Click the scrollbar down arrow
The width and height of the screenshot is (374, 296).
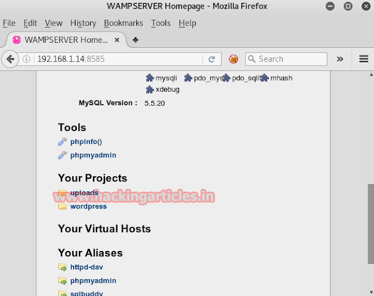point(371,292)
